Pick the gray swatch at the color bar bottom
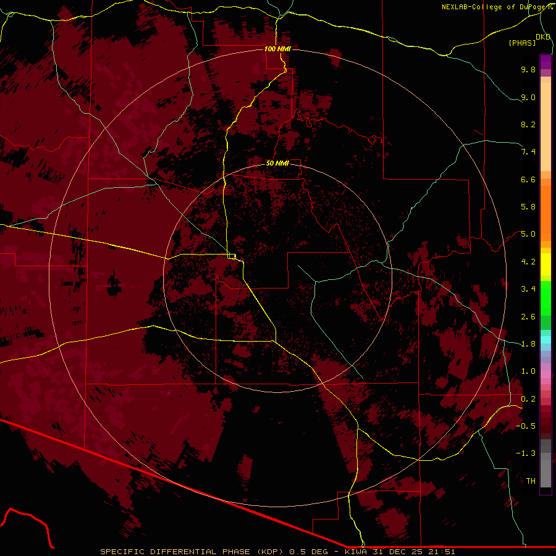Viewport: 556px width, 556px height. [545, 473]
